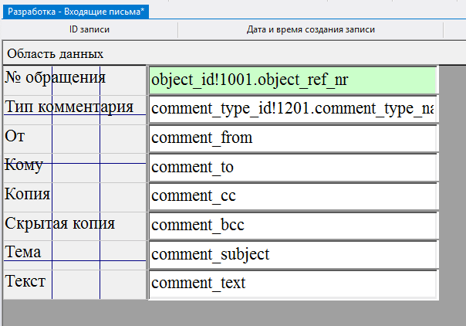
Task: Click the Скрытая копия label
Action: coord(59,223)
